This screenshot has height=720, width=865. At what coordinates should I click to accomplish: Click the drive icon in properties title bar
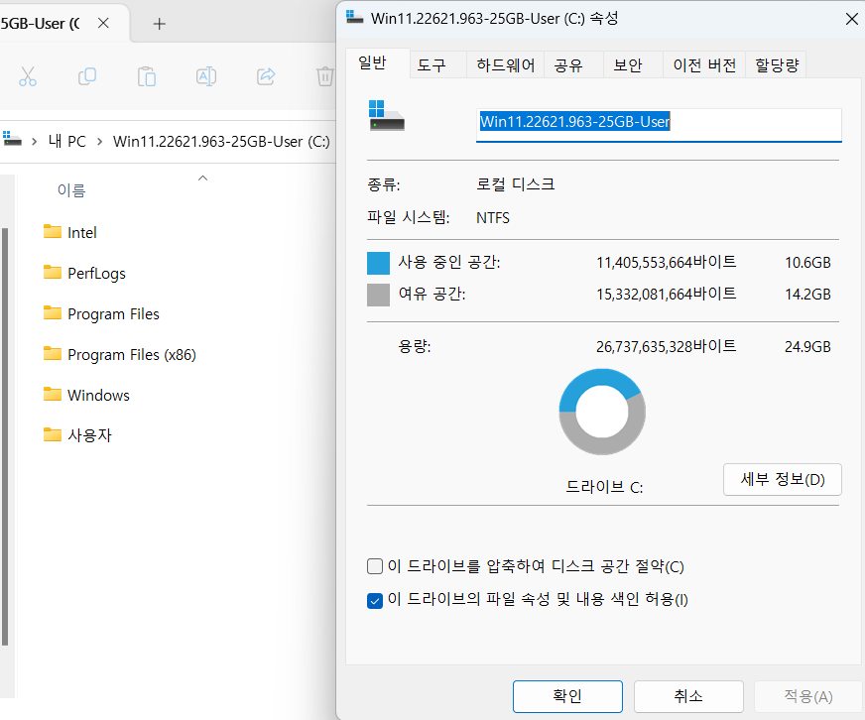tap(355, 17)
